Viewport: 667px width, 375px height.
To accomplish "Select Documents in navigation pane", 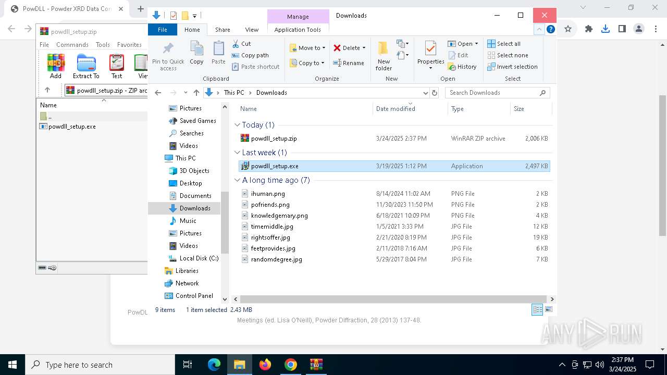I will (195, 196).
